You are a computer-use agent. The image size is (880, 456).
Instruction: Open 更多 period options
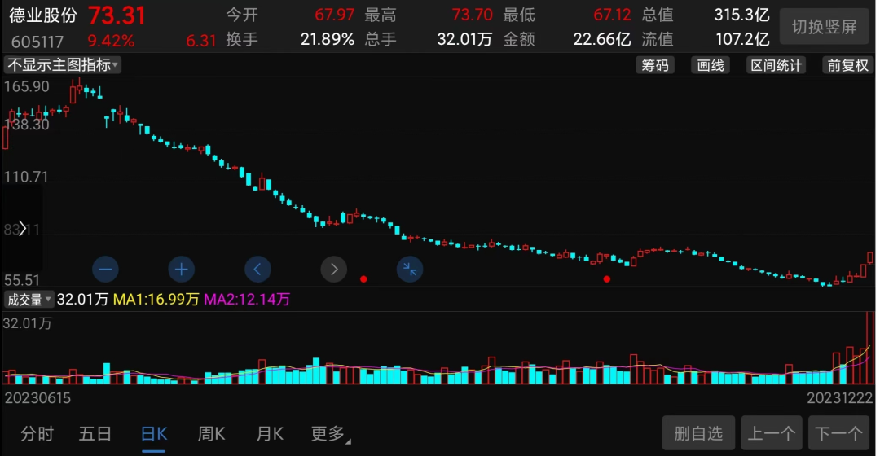[x=330, y=433]
